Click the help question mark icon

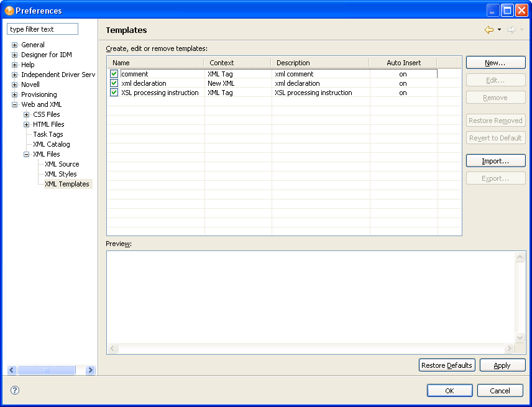pyautogui.click(x=15, y=390)
